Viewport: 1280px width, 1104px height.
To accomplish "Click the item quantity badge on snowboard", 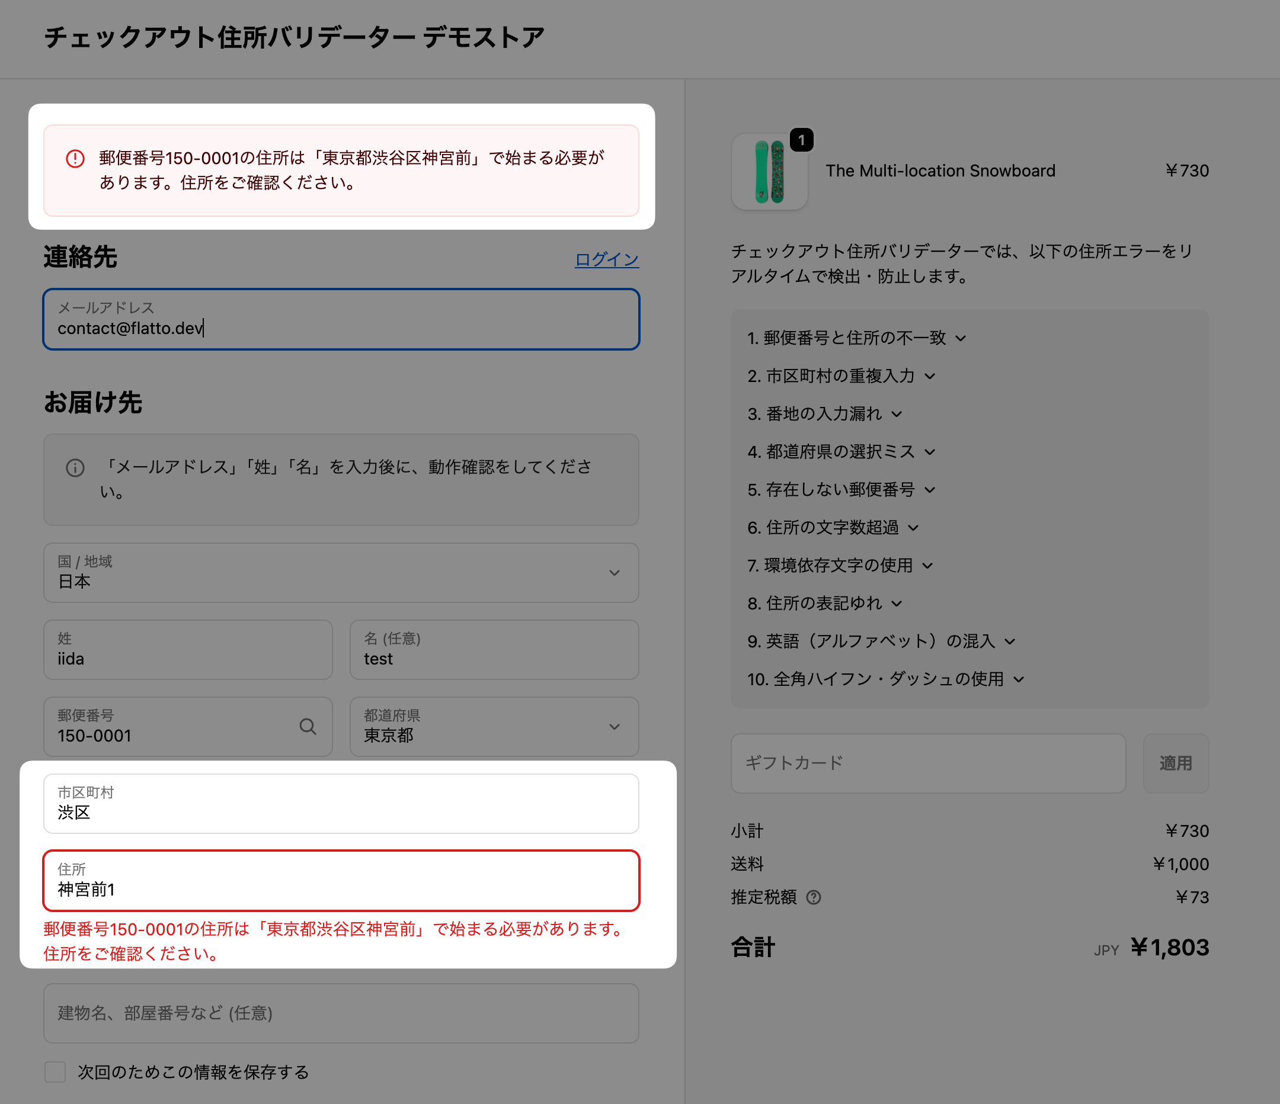I will pyautogui.click(x=801, y=140).
